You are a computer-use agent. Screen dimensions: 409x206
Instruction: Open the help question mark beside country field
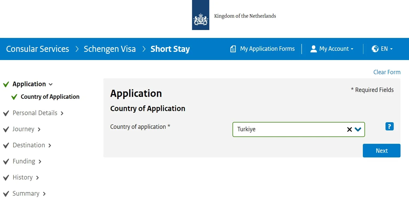coord(389,126)
